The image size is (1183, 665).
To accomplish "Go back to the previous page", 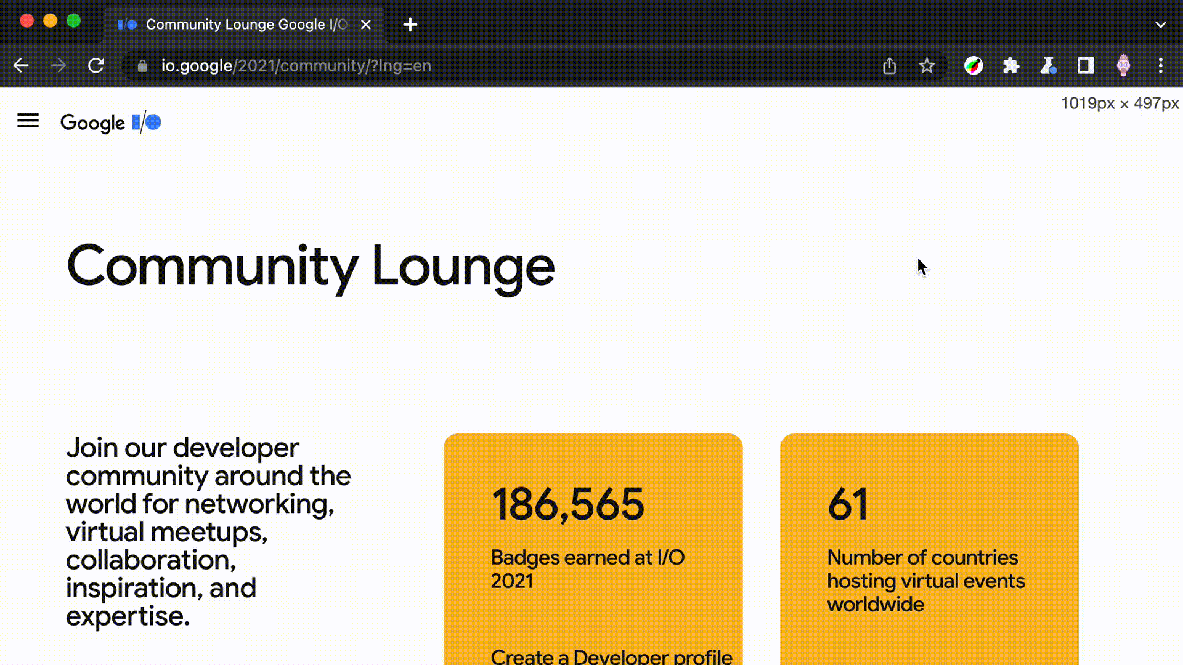I will pos(21,66).
